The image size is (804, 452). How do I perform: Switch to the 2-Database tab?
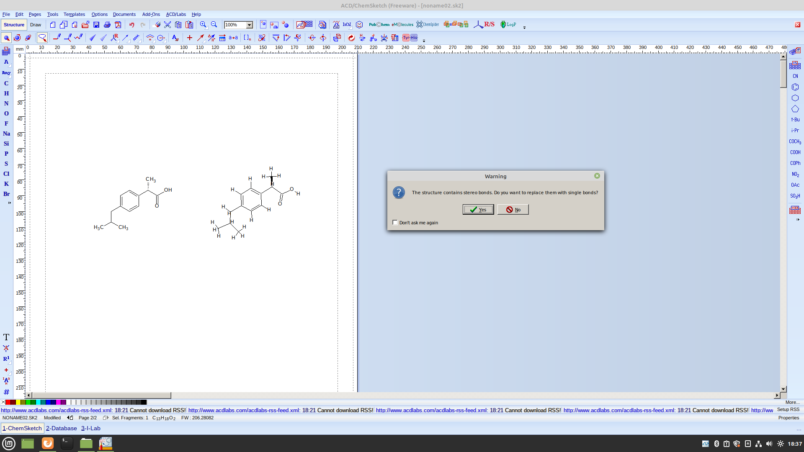[x=62, y=428]
